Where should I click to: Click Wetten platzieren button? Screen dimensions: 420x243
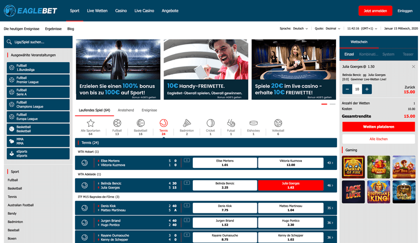tap(378, 127)
